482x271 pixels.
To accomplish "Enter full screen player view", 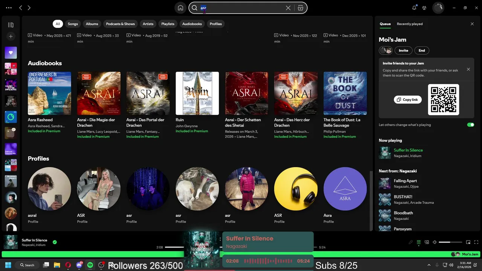I will [476, 242].
